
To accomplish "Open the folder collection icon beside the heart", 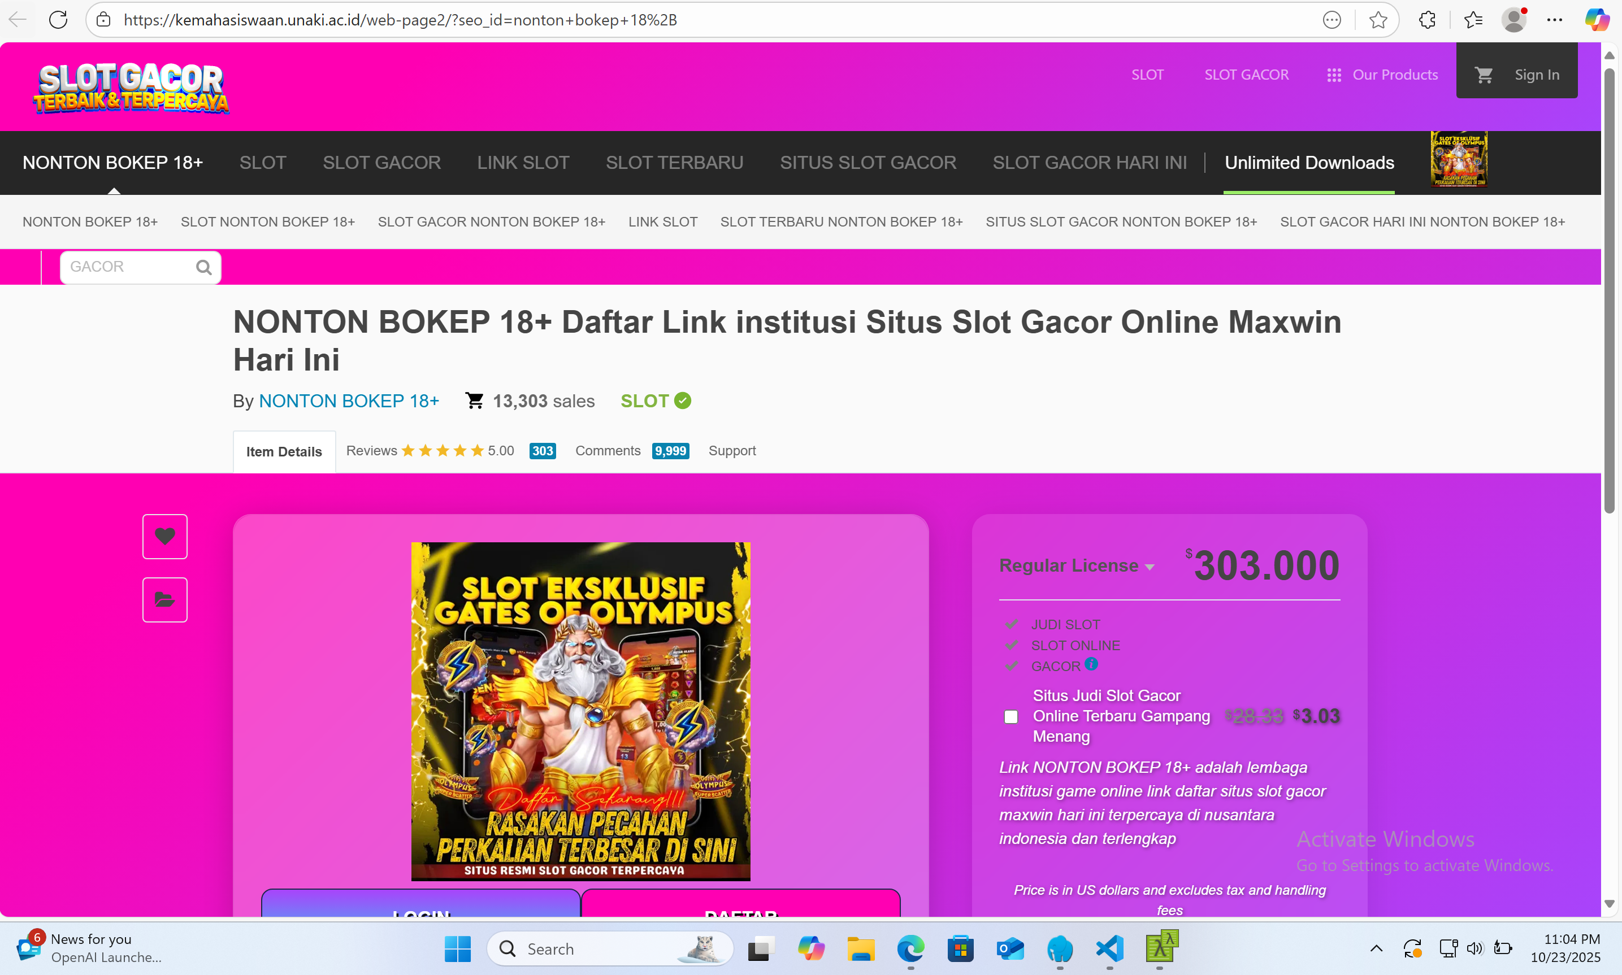I will tap(164, 599).
